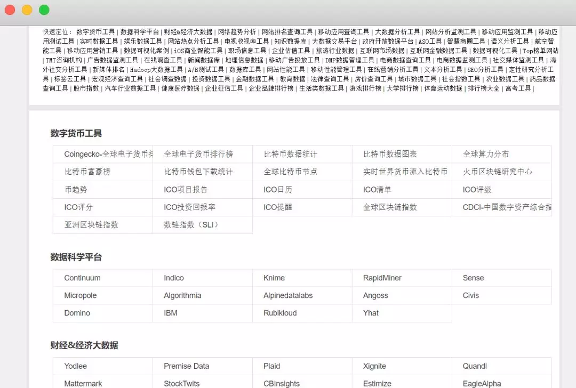Click the CBInsights link

click(282, 384)
